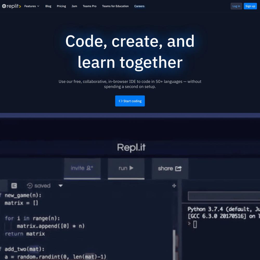The height and width of the screenshot is (260, 260).
Task: Click the Replit logo in the navbar
Action: (11, 6)
